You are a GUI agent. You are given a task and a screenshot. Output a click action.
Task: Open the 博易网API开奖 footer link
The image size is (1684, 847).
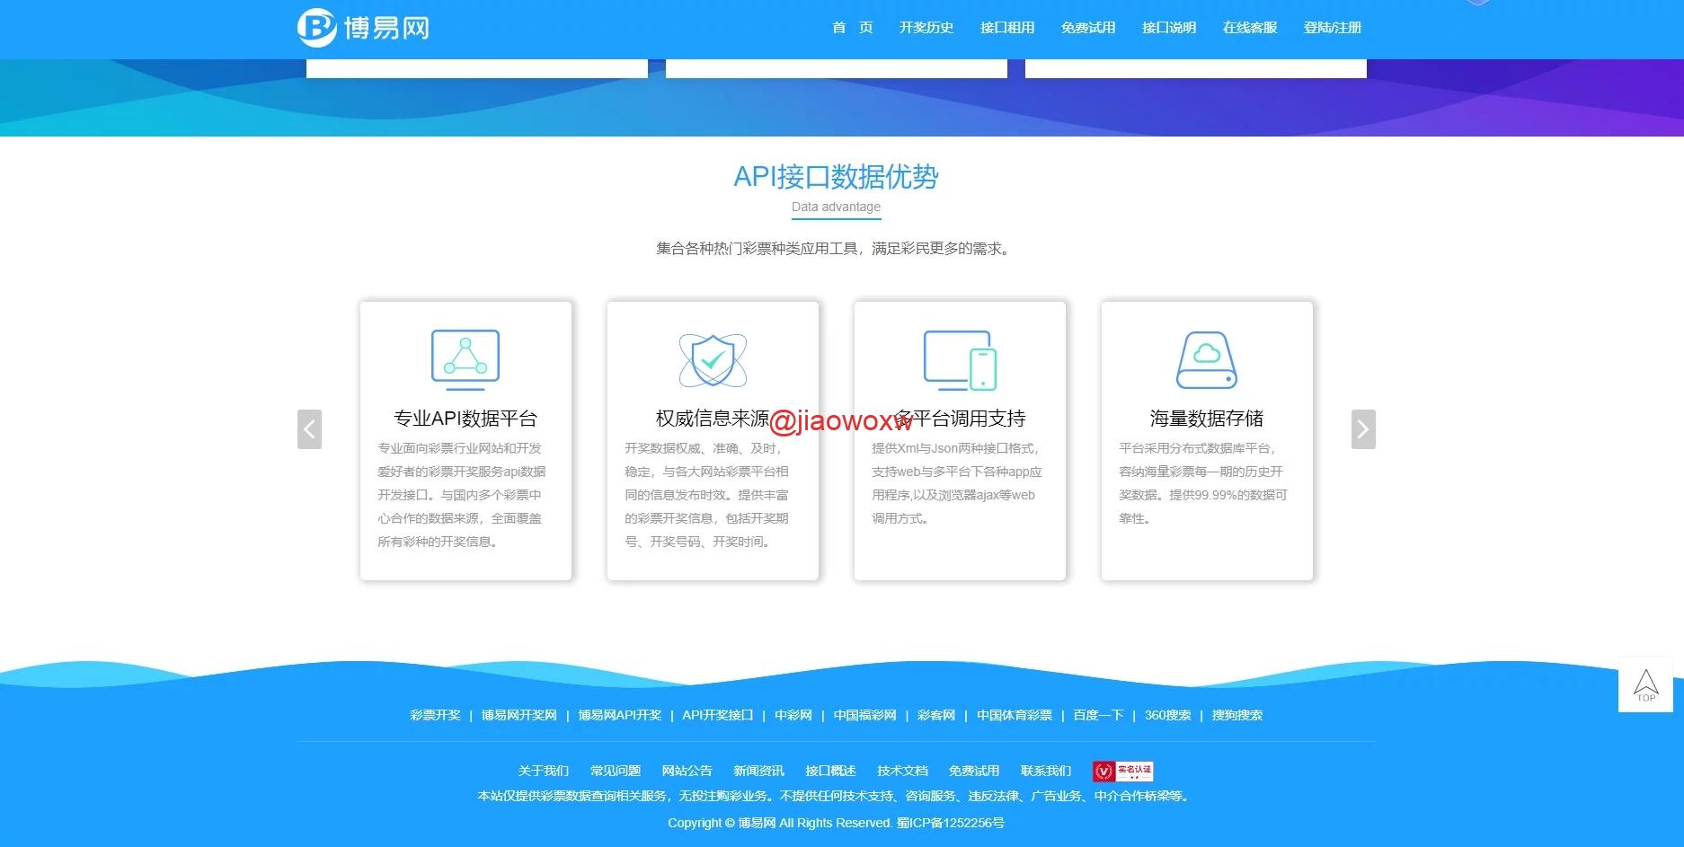pyautogui.click(x=620, y=715)
